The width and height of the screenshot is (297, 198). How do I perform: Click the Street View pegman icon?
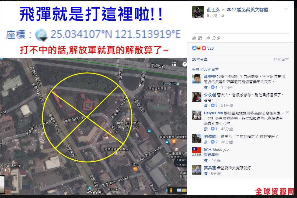point(171,190)
